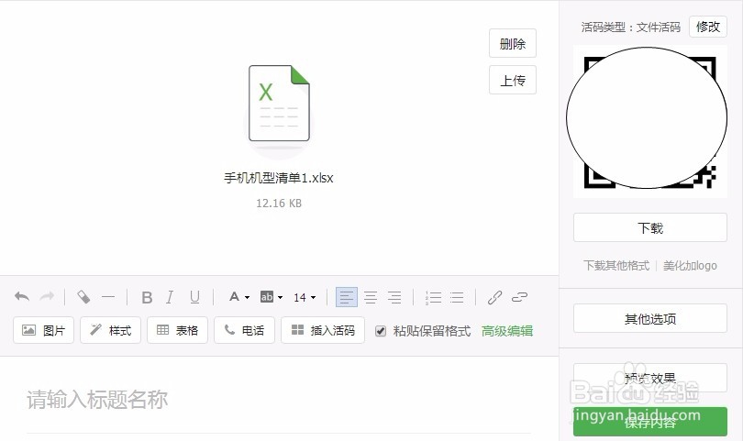Open the 高级编辑 advanced editing link
This screenshot has height=441, width=743.
tap(507, 331)
